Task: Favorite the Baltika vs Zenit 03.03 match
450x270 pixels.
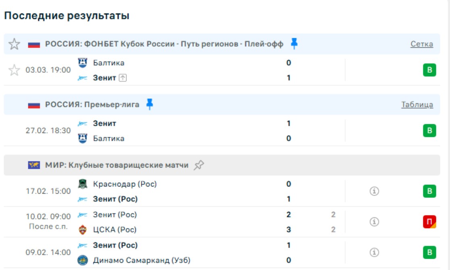Action: [x=15, y=70]
